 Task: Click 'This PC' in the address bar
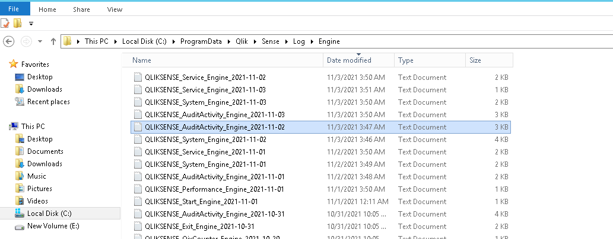pos(97,41)
